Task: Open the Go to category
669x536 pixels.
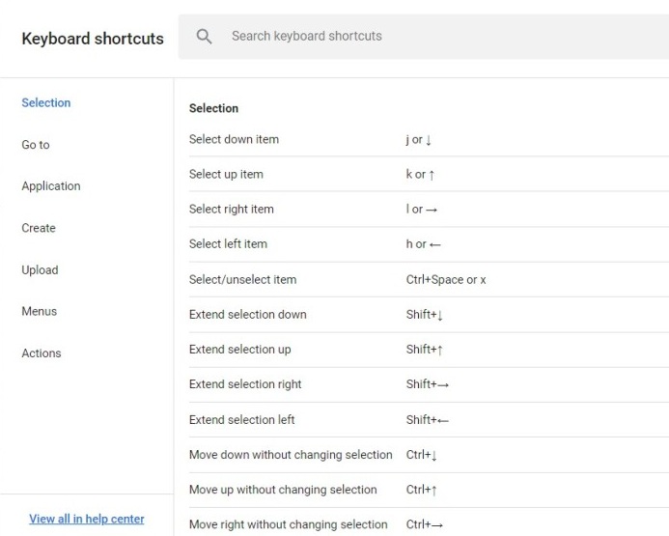Action: tap(36, 145)
